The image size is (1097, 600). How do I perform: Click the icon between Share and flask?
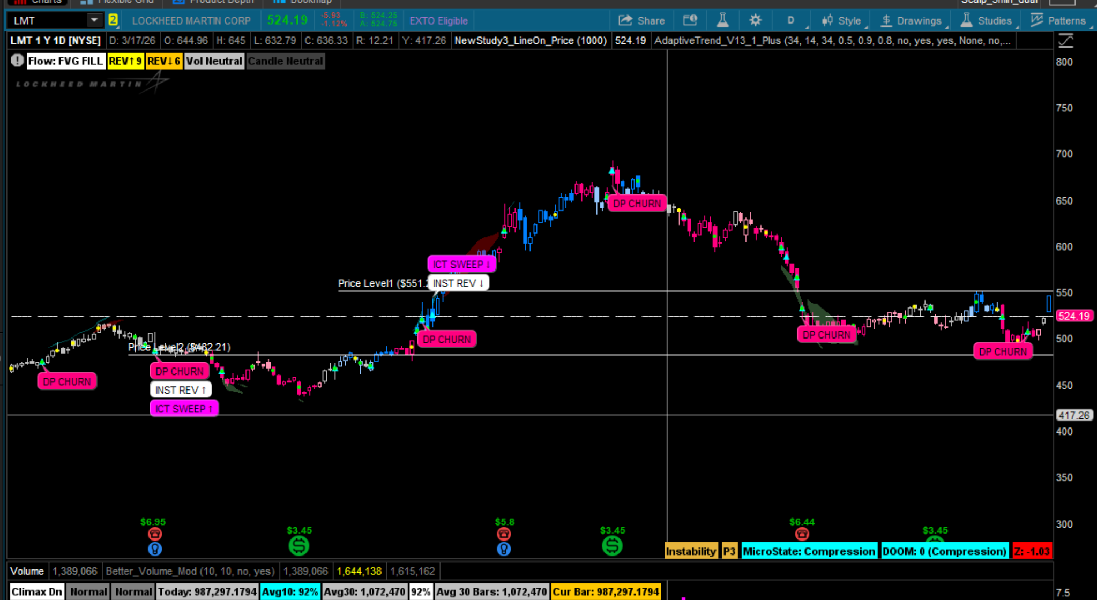pyautogui.click(x=690, y=20)
